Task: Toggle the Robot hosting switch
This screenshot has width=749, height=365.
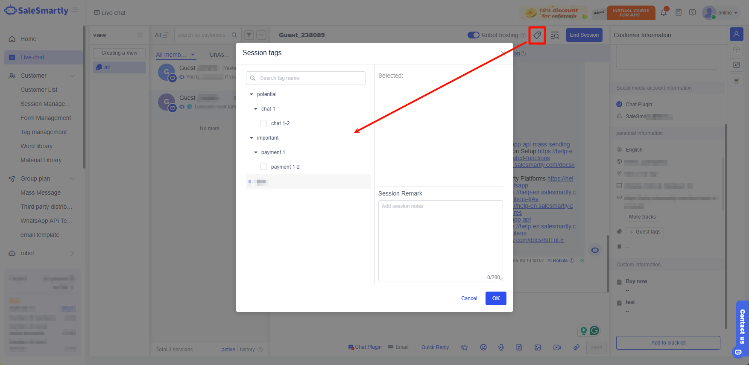Action: click(x=473, y=35)
